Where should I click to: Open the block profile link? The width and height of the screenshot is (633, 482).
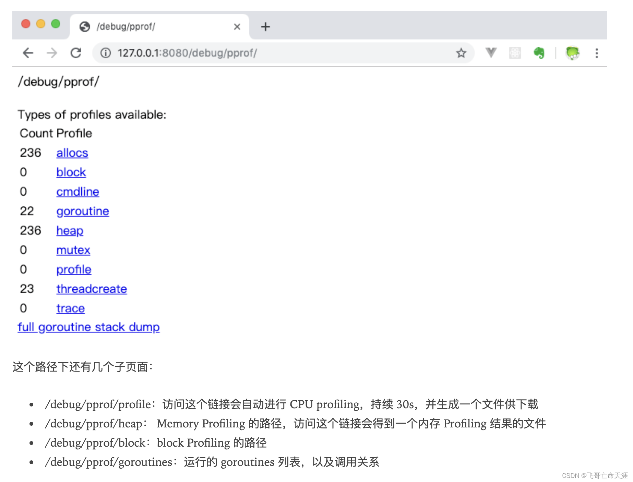click(x=71, y=172)
